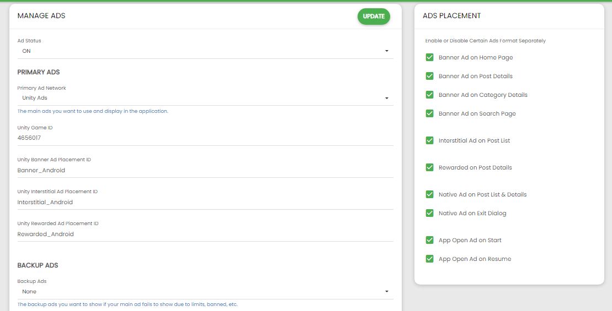Image resolution: width=612 pixels, height=311 pixels.
Task: Focus the Unity Interstitial Ad Placement ID field
Action: click(x=204, y=202)
